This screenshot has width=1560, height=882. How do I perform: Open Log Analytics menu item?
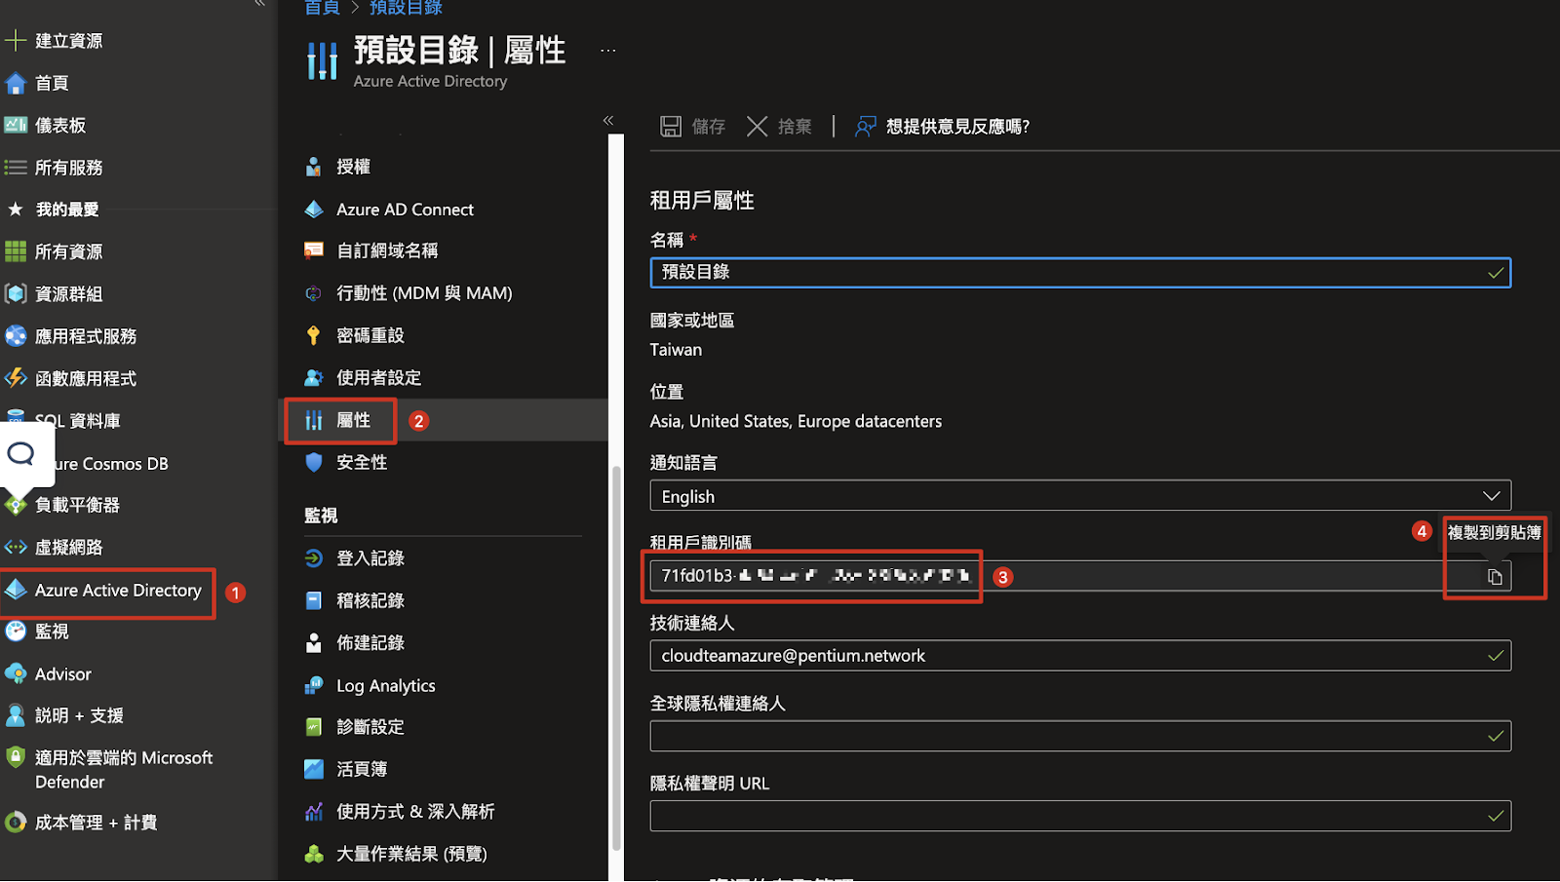[385, 686]
